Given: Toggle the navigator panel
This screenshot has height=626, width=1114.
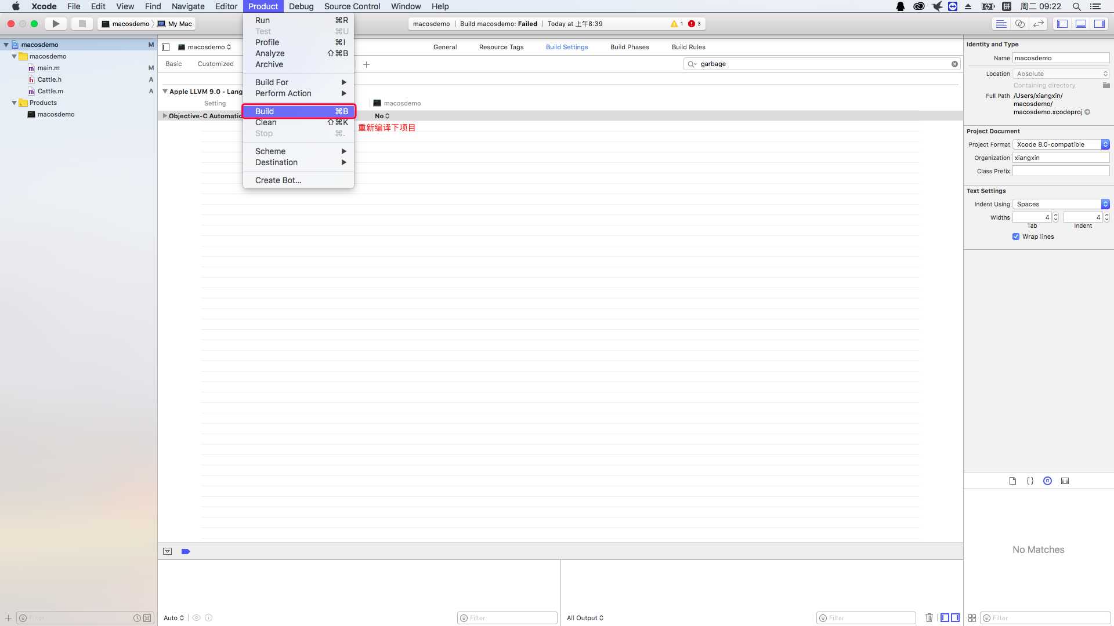Looking at the screenshot, I should 1062,24.
